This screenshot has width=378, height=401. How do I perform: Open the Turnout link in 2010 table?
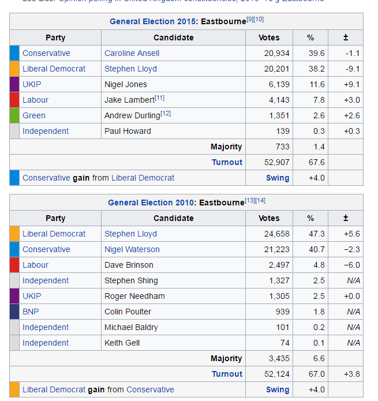click(227, 374)
